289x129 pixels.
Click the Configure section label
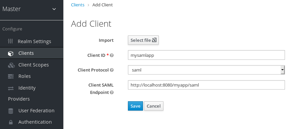pyautogui.click(x=12, y=29)
